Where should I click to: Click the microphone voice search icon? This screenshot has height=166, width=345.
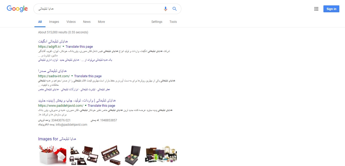click(x=165, y=9)
